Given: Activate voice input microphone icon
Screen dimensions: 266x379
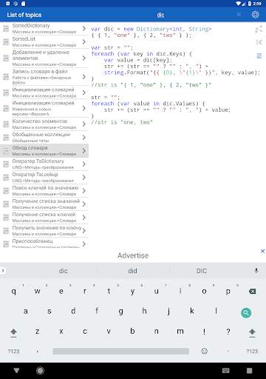Looking at the screenshot, I should pos(256,270).
